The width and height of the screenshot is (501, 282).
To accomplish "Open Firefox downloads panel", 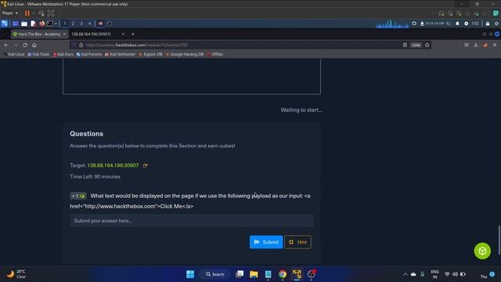I will (x=476, y=45).
